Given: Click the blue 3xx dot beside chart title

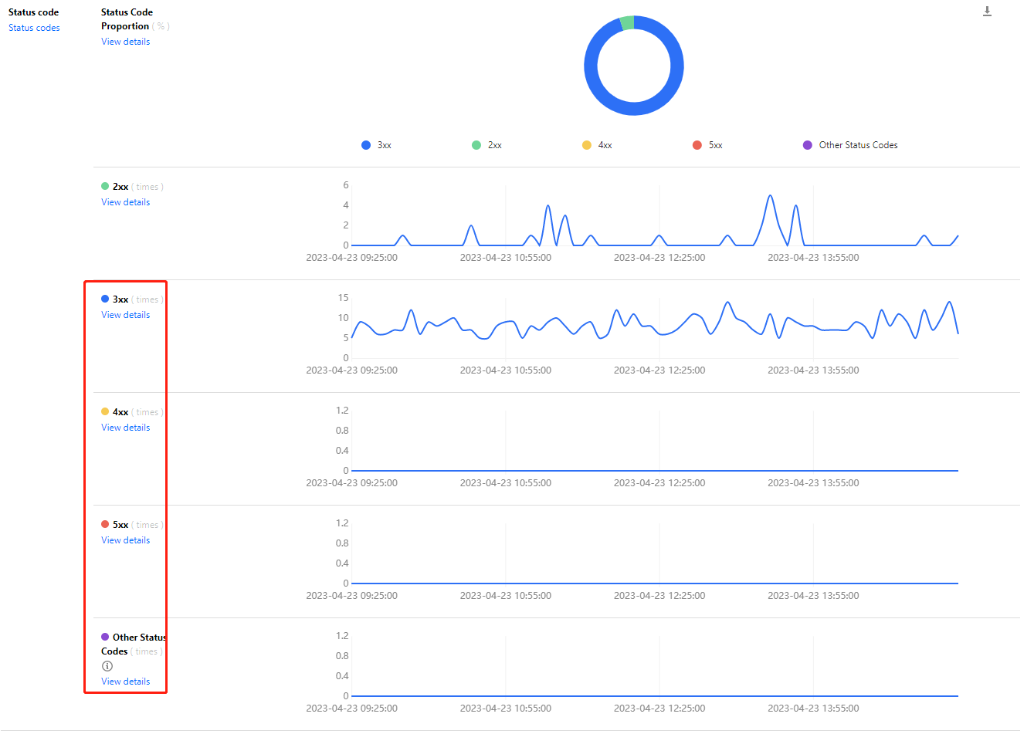Looking at the screenshot, I should (105, 299).
